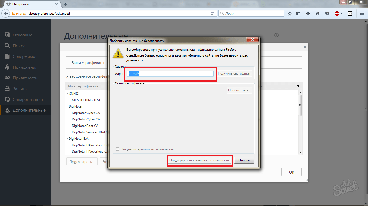Viewport: 368px width, 206px height.
Task: Reload the page with the refresh icon
Action: pos(212,13)
